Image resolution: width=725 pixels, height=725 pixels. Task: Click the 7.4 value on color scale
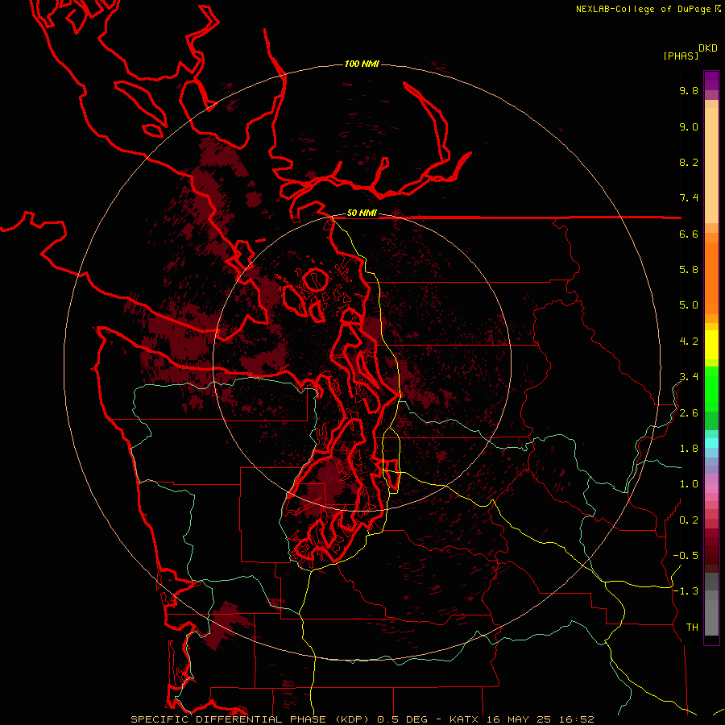click(x=689, y=198)
